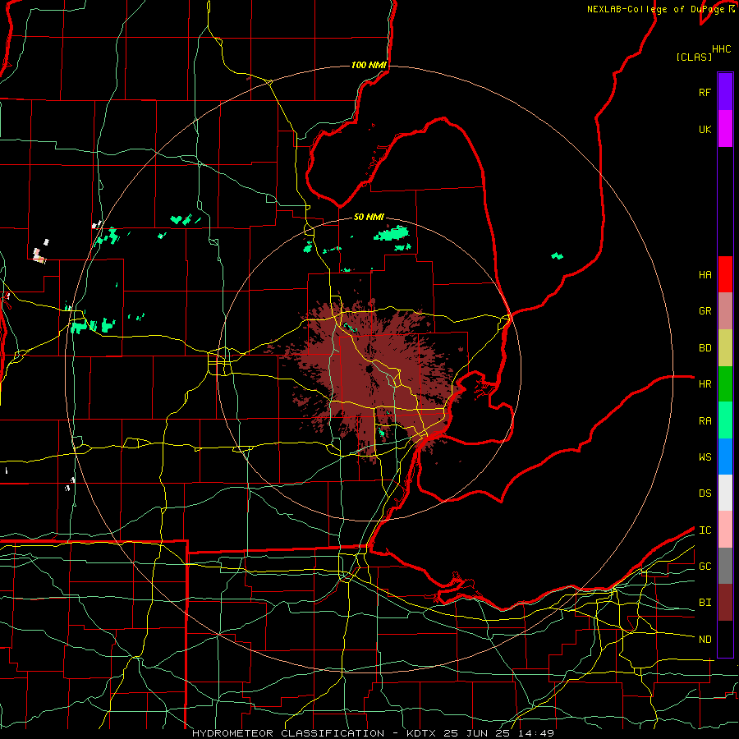This screenshot has width=739, height=739.
Task: Pick the RA light green legend swatch
Action: coord(725,420)
